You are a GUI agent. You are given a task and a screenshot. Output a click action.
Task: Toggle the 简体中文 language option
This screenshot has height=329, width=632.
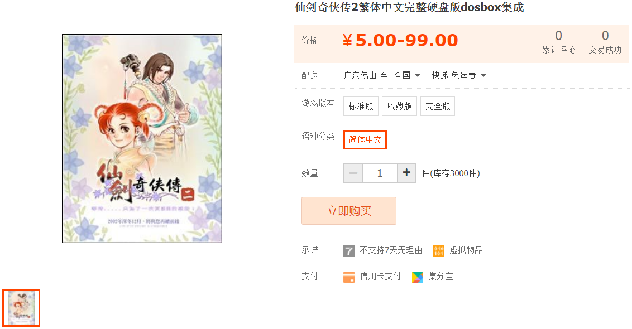point(365,140)
